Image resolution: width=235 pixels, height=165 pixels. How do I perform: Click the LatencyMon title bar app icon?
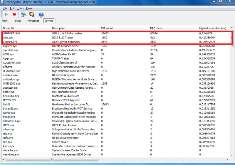(x=2, y=2)
